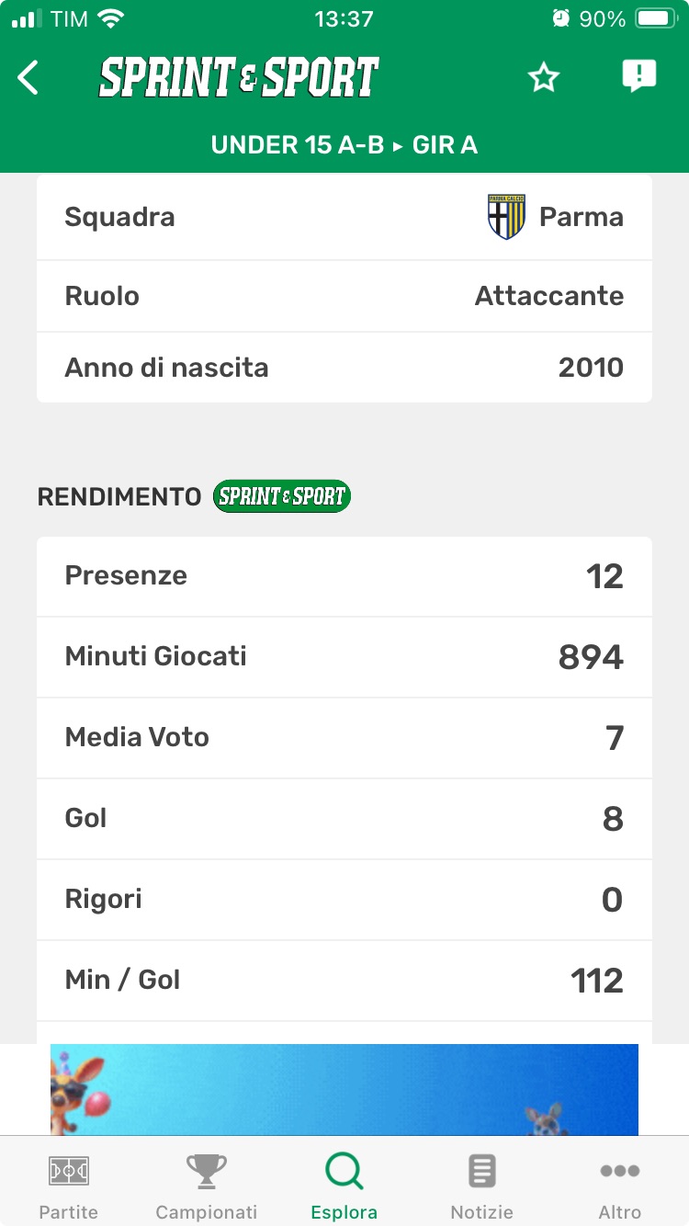Select the GIR A breadcrumb
Viewport: 689px width, 1226px height.
tap(446, 145)
